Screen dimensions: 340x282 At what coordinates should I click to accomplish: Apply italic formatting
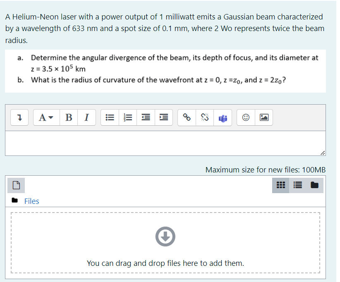tap(86, 117)
